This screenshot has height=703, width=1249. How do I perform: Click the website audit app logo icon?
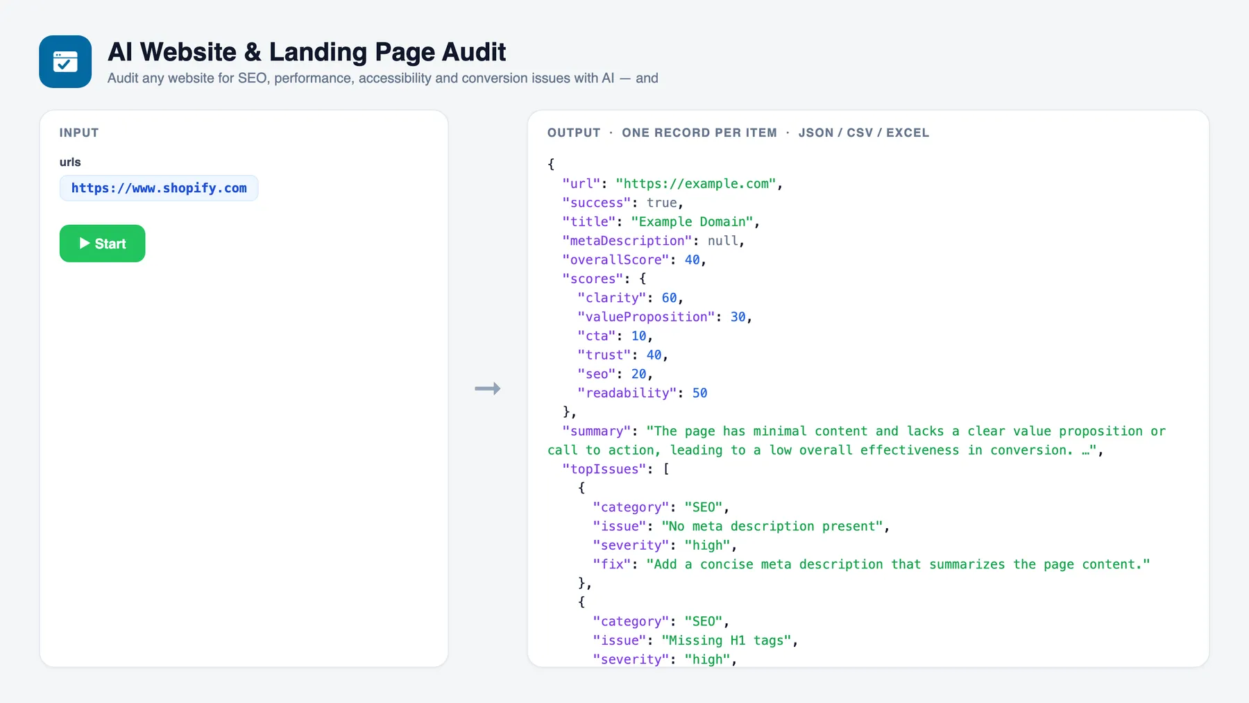(65, 62)
